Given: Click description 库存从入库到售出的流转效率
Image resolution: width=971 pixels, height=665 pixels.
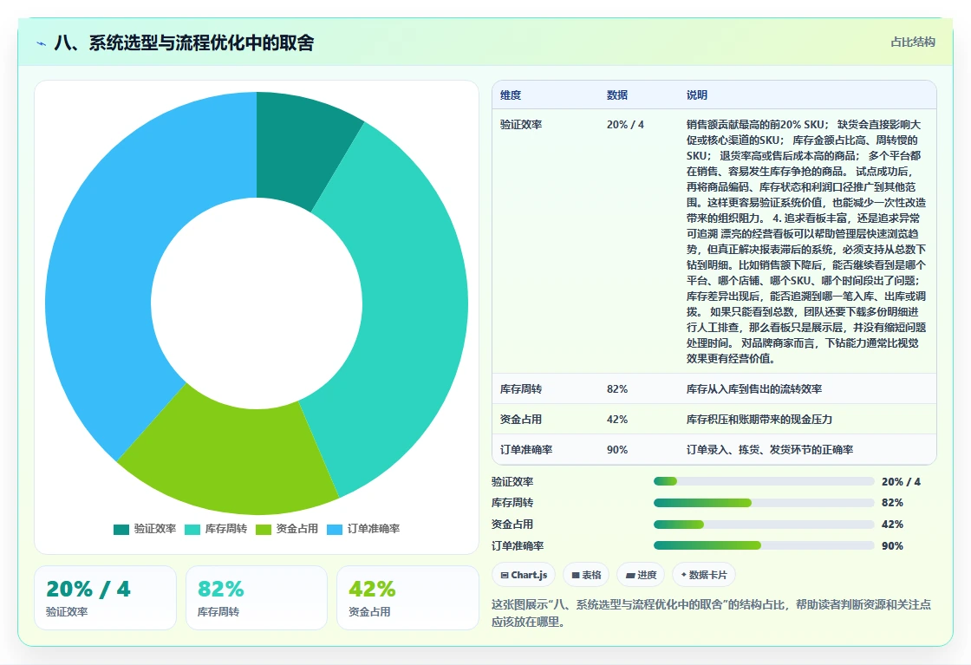Looking at the screenshot, I should pos(754,388).
